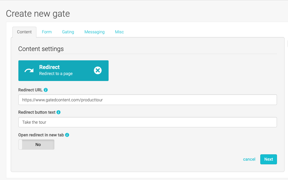This screenshot has height=180, width=288.
Task: Switch to the Form tab
Action: click(x=47, y=32)
